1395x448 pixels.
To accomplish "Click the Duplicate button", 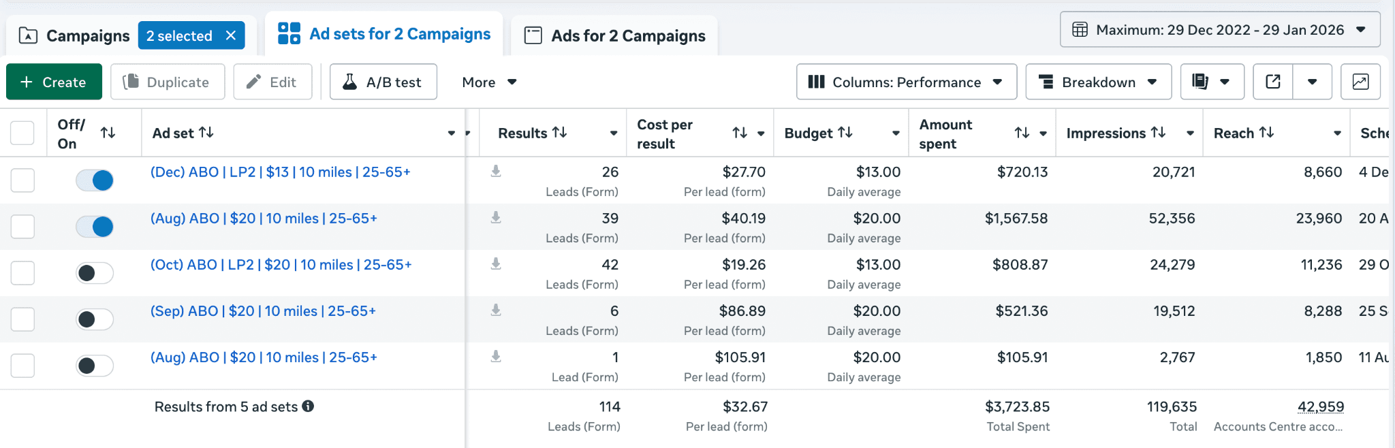I will pos(168,82).
